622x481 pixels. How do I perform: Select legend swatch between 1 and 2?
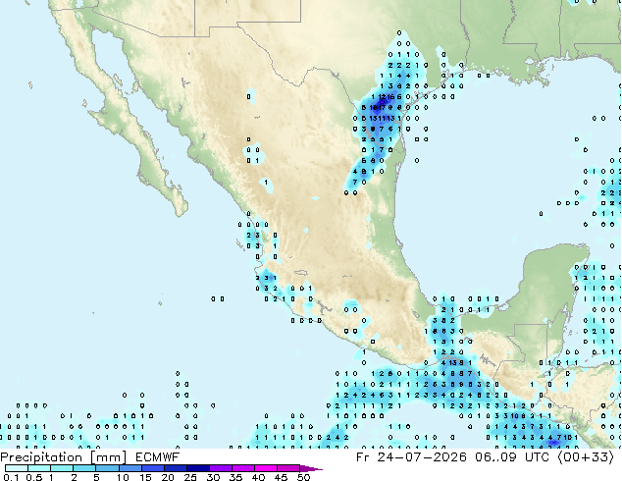[62, 468]
